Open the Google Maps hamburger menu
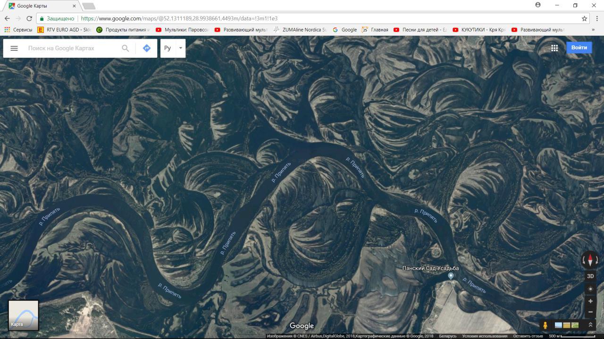The width and height of the screenshot is (604, 339). coord(14,48)
